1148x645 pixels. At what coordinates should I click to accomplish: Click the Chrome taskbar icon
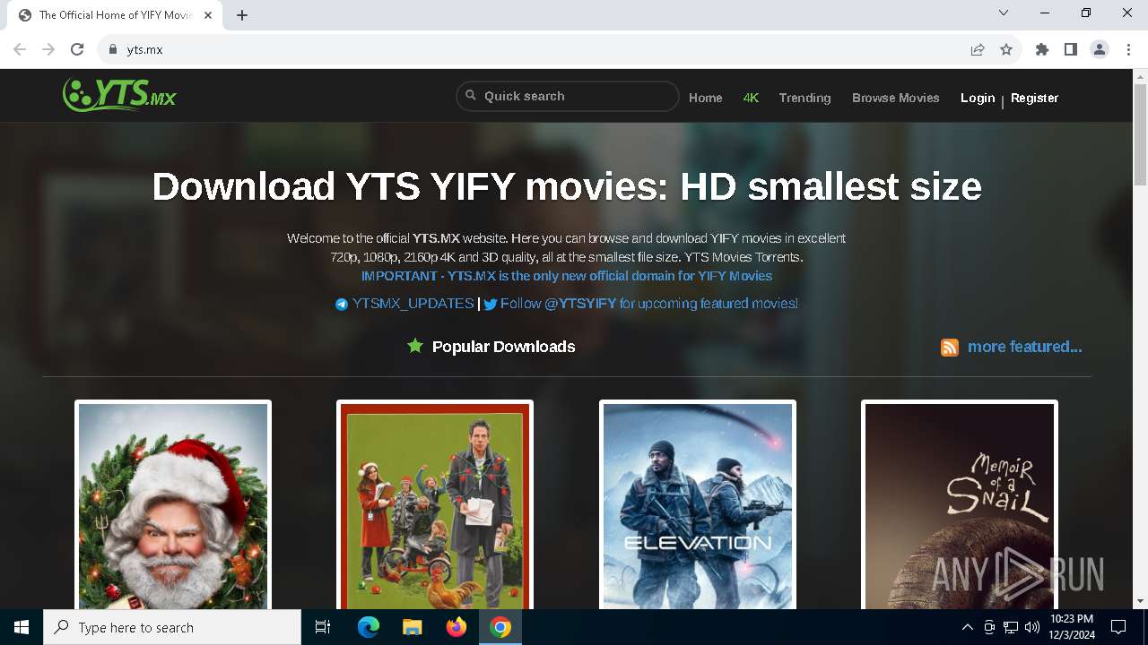[x=500, y=627]
